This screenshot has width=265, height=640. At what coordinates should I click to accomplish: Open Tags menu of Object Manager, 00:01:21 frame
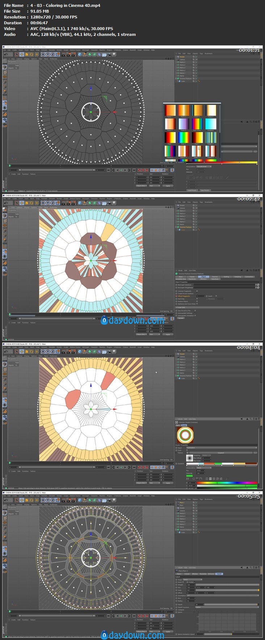201,54
